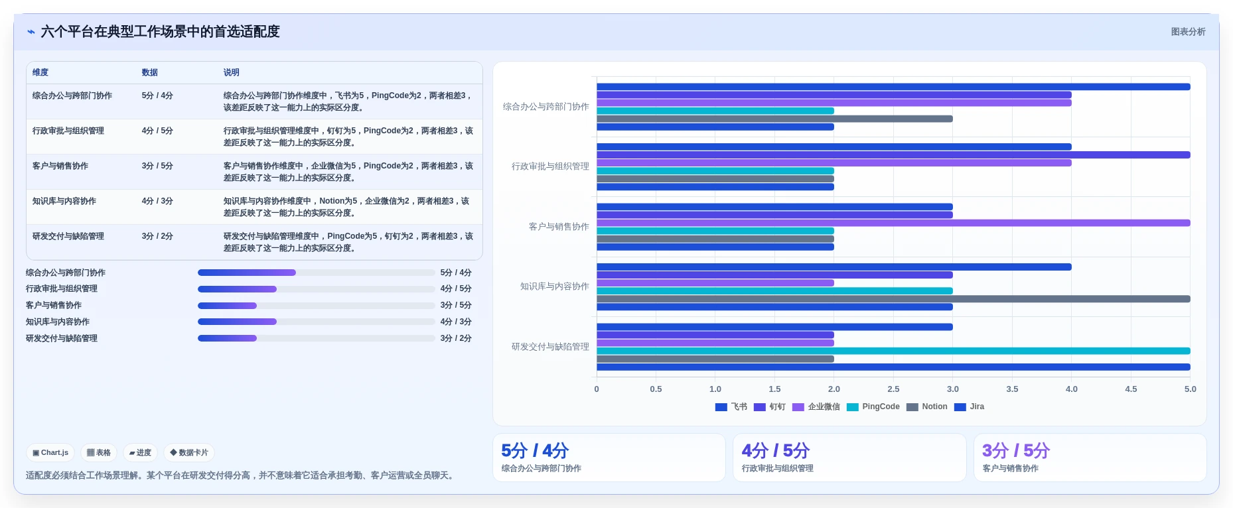This screenshot has width=1233, height=508.
Task: Click the 企业微信 bar in chart group 客户与销售协作
Action: [893, 223]
